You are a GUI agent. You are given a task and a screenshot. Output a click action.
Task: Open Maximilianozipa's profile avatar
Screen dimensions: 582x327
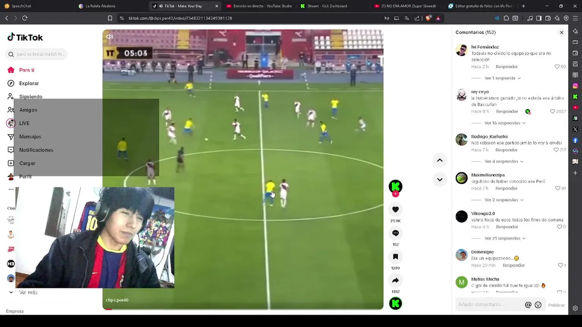point(462,178)
